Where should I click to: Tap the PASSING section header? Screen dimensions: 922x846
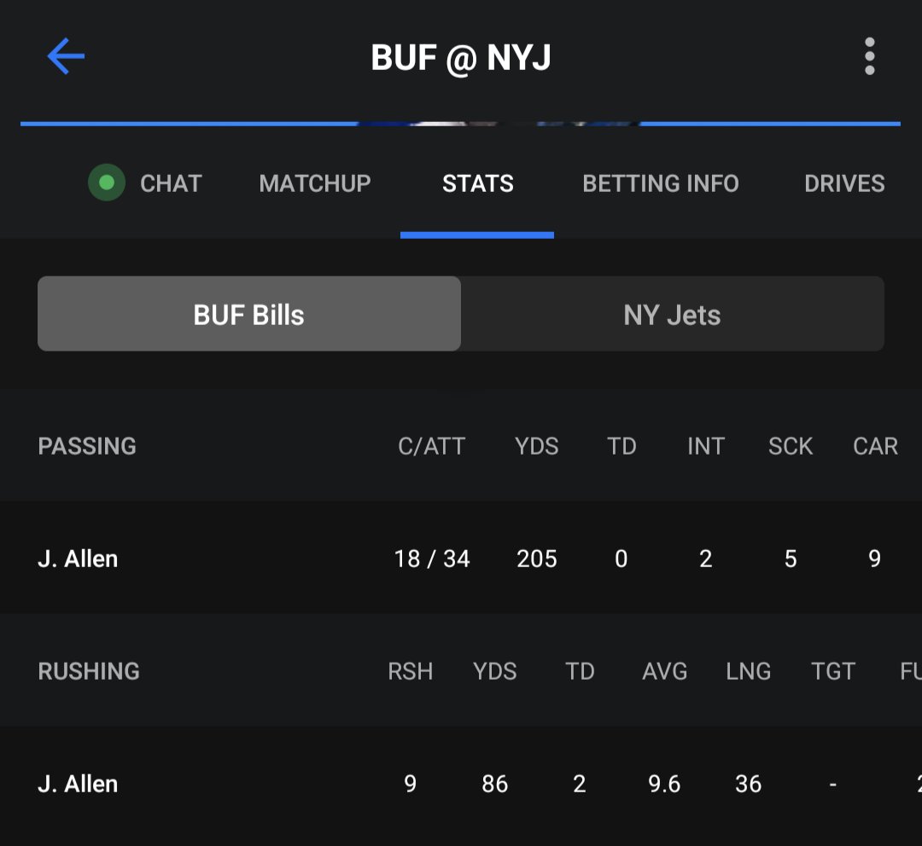pos(87,446)
